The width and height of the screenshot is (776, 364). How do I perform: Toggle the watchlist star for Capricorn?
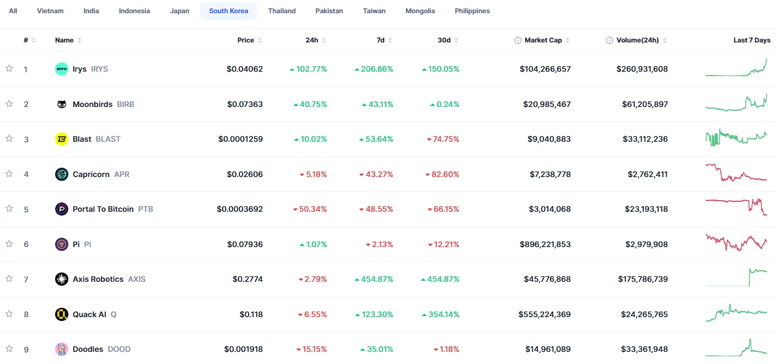click(9, 174)
